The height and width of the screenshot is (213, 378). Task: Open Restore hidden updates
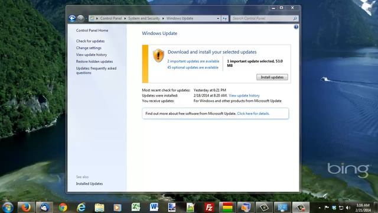94,62
